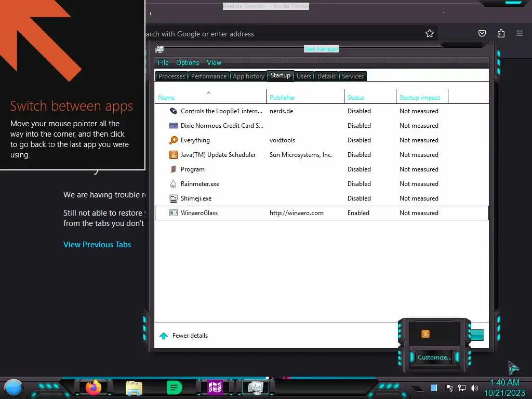
Task: Click the Task Manager title bar icon
Action: 159,49
